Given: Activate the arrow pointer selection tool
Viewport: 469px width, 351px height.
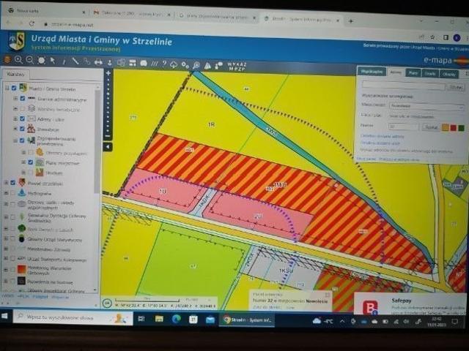Looking at the screenshot, I should tap(52, 61).
